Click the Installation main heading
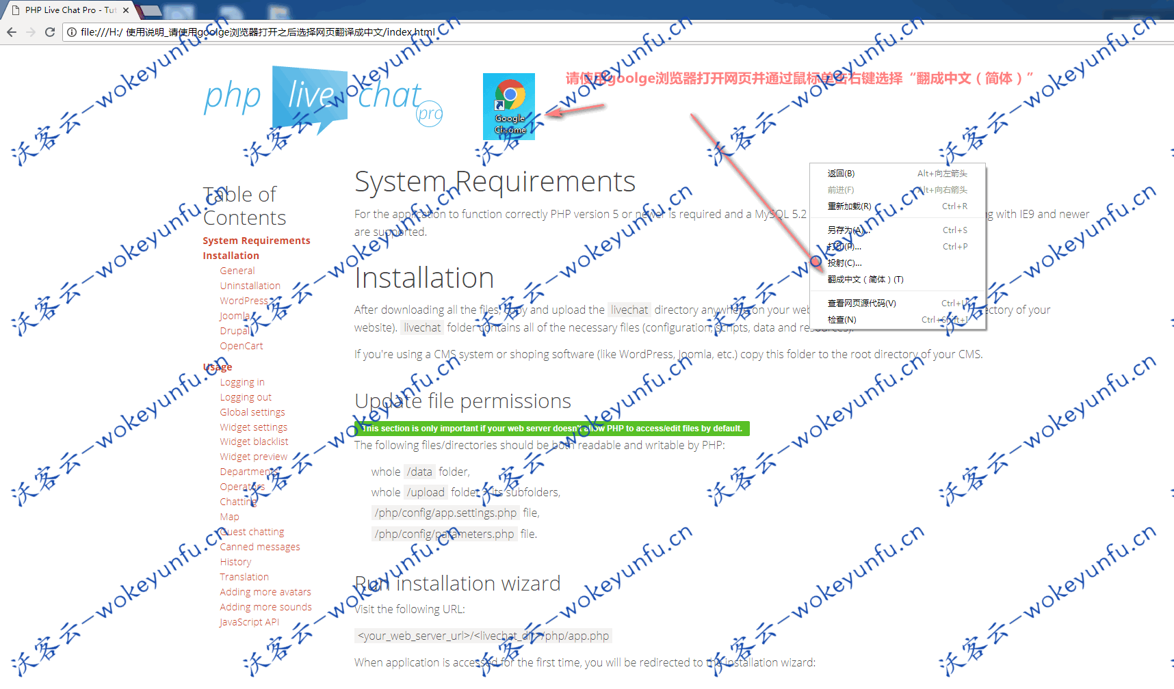 point(424,278)
